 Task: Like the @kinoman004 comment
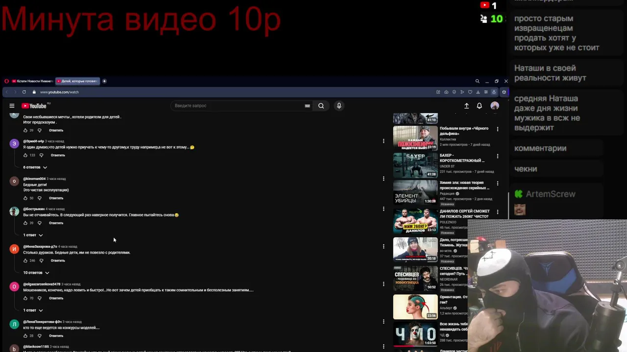[25, 198]
